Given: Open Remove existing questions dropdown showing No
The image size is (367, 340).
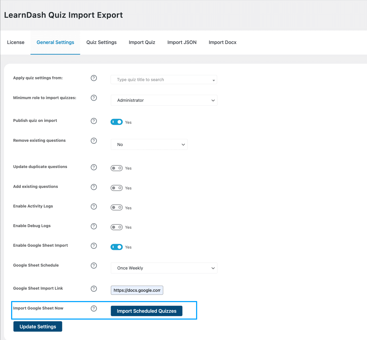Looking at the screenshot, I should pos(149,144).
